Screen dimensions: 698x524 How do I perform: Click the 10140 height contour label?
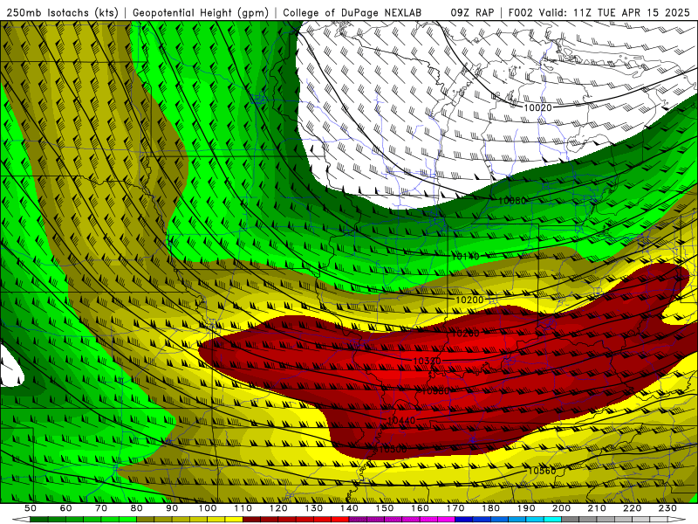click(x=465, y=256)
